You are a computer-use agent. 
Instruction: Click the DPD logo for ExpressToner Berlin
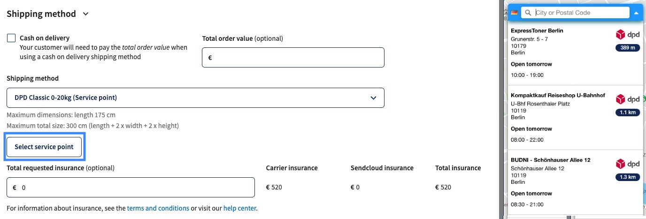coord(628,35)
